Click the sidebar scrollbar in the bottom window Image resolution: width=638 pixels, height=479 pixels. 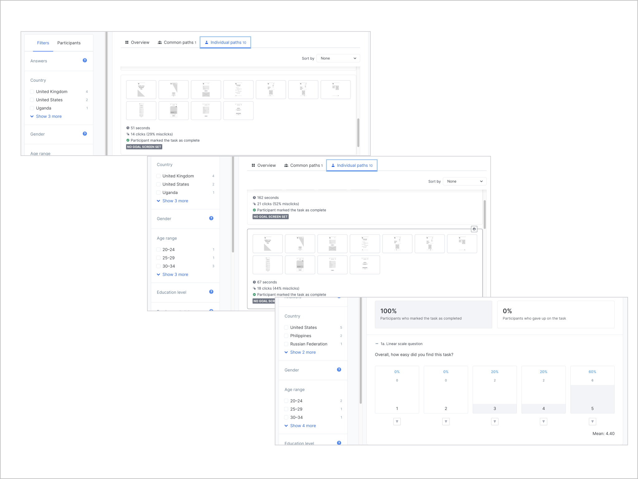pos(361,351)
